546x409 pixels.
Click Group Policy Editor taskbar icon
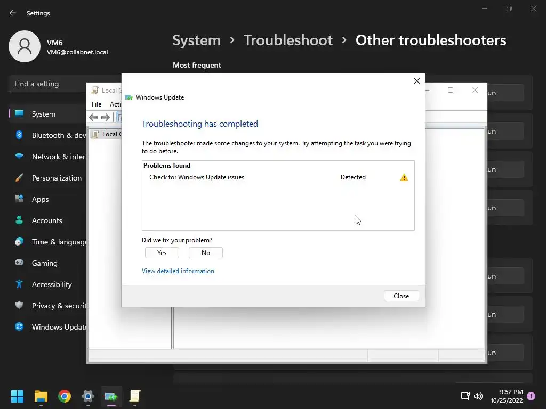[135, 396]
